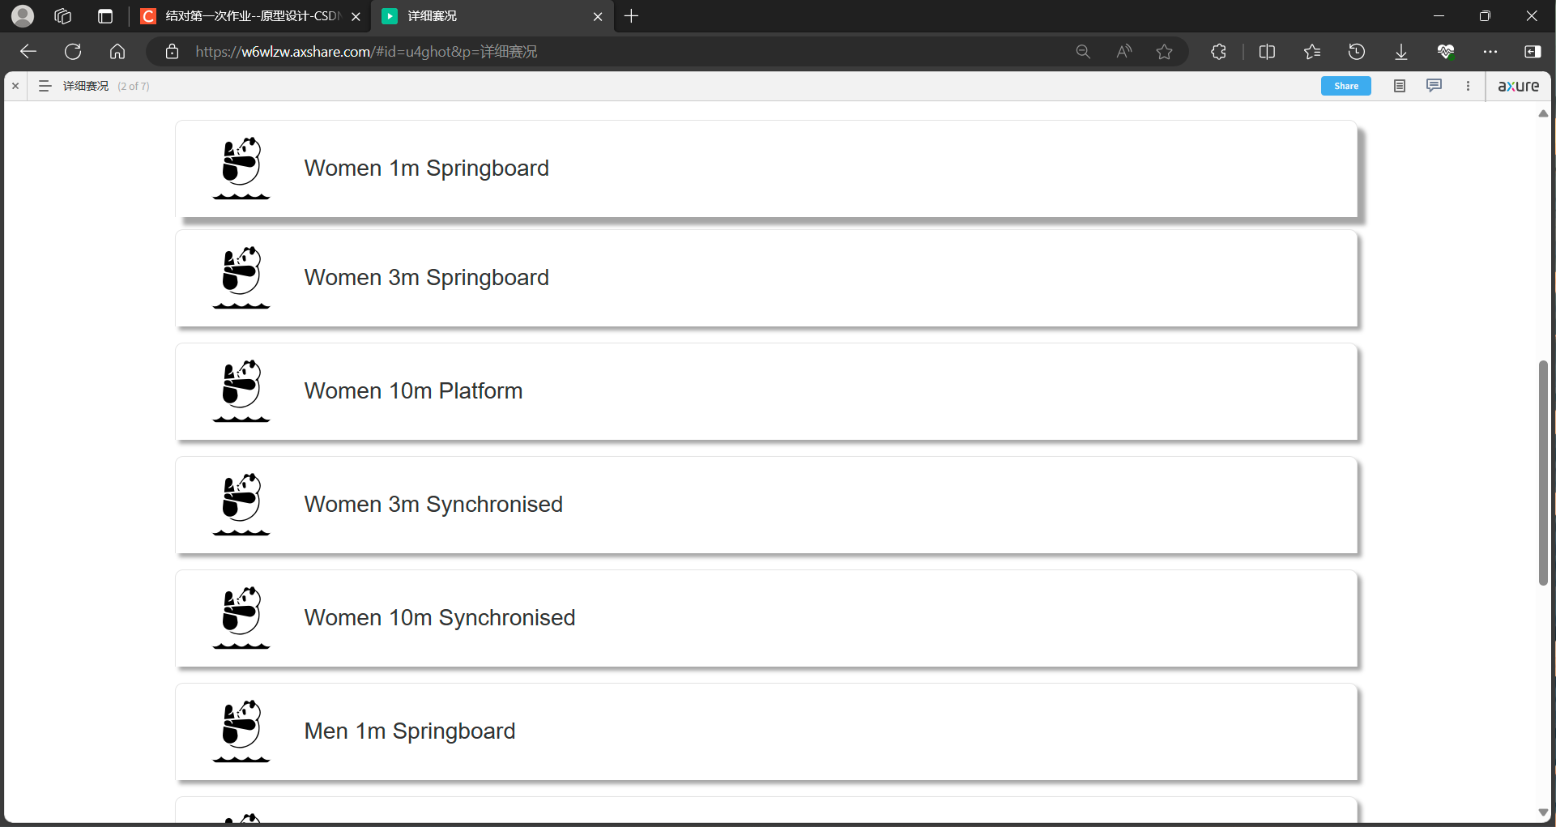Click the address bar URL field

567,52
